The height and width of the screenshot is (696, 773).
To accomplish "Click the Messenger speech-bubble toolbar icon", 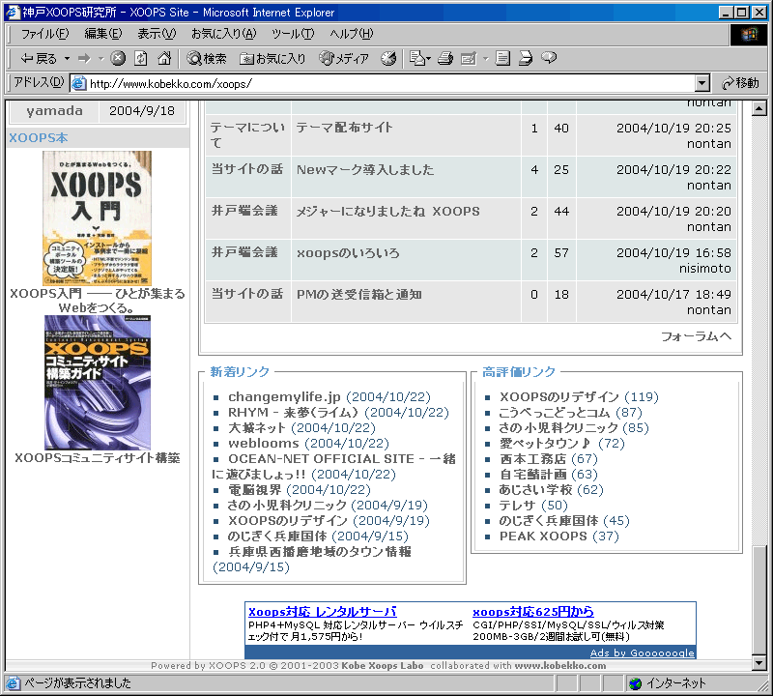I will click(x=549, y=58).
